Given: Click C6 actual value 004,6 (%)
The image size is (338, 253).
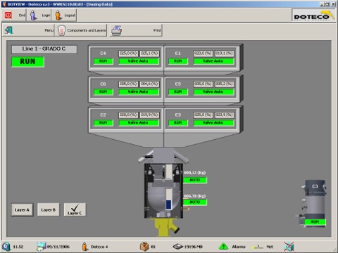Looking at the screenshot, I should (149, 84).
